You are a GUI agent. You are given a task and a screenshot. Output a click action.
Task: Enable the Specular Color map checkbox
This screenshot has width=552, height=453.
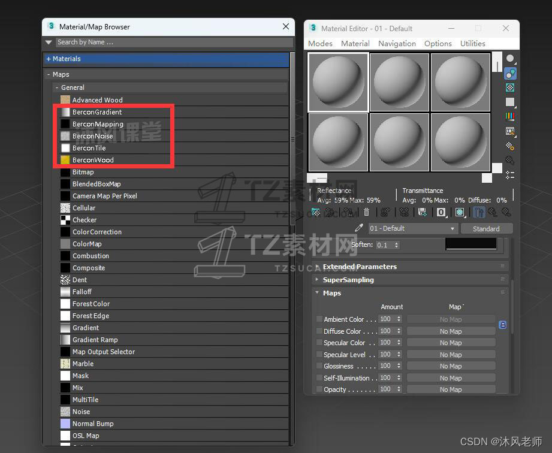(319, 342)
